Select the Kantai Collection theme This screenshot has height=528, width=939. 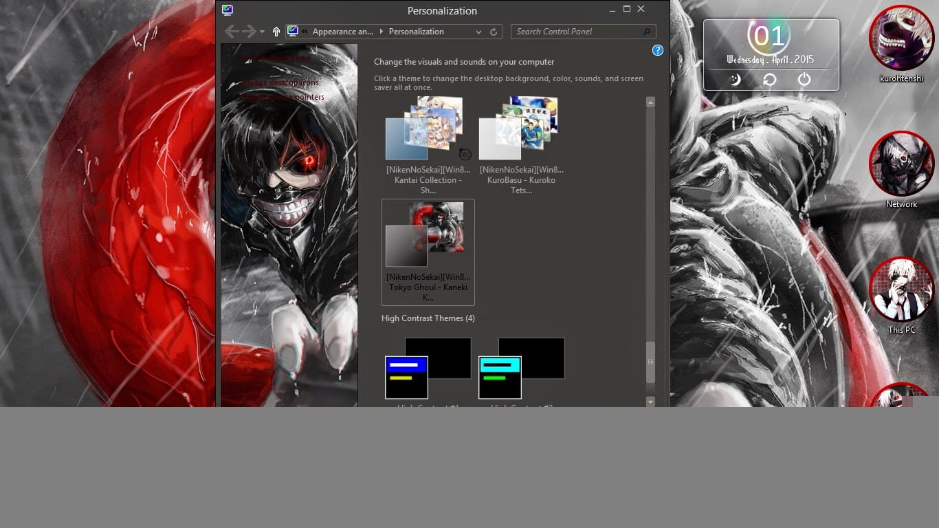click(x=428, y=145)
